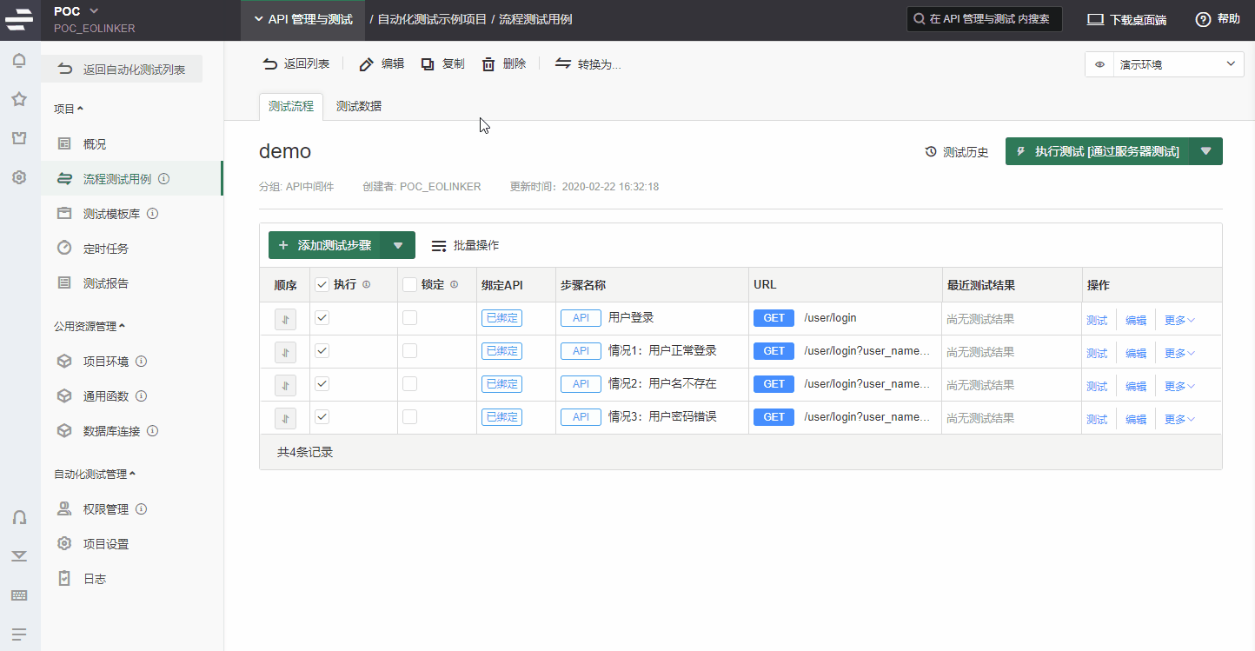Click the 添加测试步骤 button
The height and width of the screenshot is (651, 1255).
324,246
